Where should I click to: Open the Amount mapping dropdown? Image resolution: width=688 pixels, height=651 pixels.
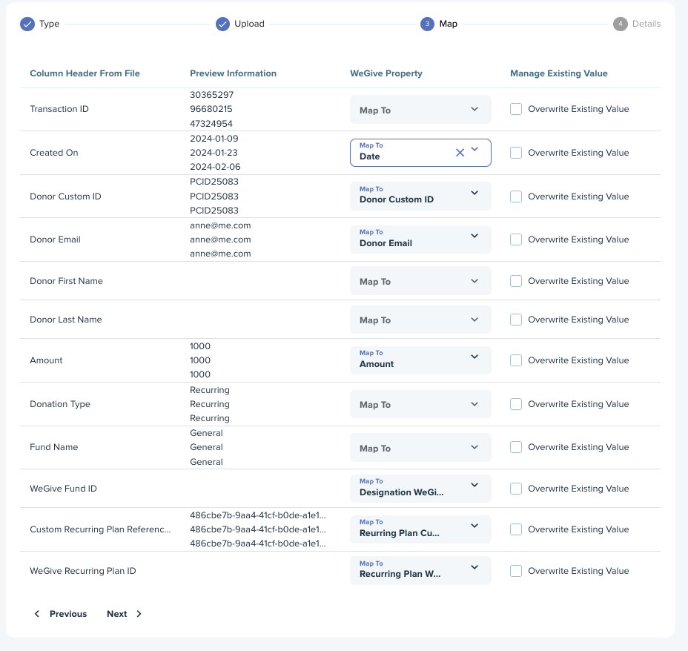(x=420, y=360)
